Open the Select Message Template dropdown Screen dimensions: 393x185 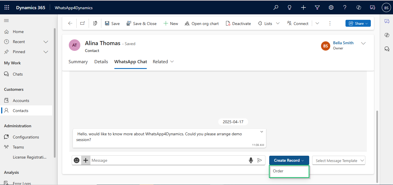coord(339,161)
